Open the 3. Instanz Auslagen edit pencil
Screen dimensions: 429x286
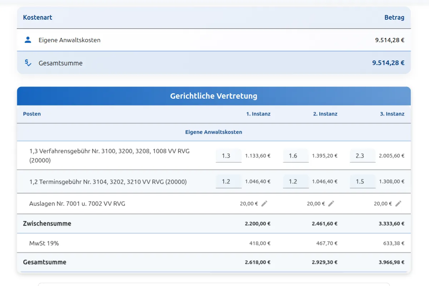(398, 203)
